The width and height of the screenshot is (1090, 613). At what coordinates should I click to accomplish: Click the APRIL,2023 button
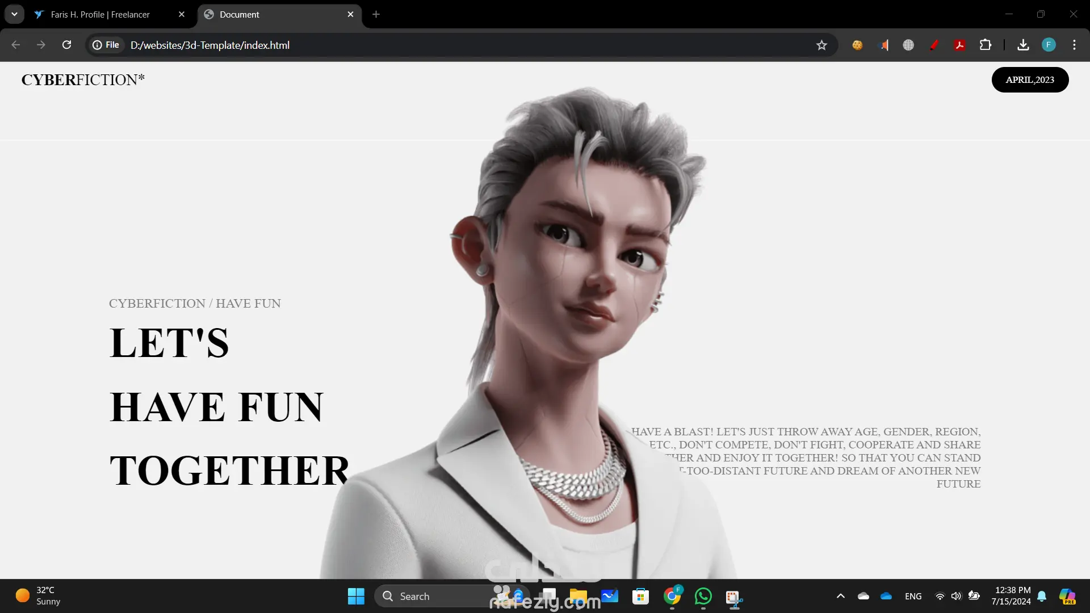(1030, 80)
